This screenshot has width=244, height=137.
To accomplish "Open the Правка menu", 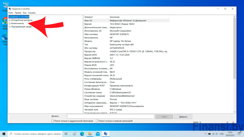I will coord(18,13).
